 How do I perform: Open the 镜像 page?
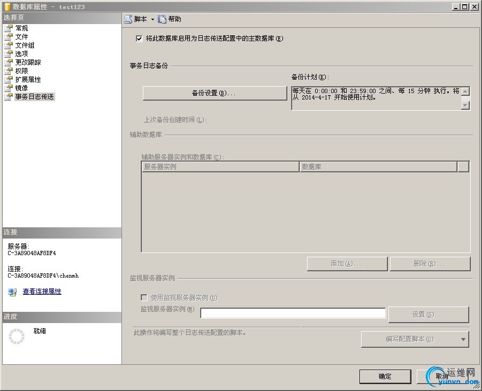tap(21, 88)
